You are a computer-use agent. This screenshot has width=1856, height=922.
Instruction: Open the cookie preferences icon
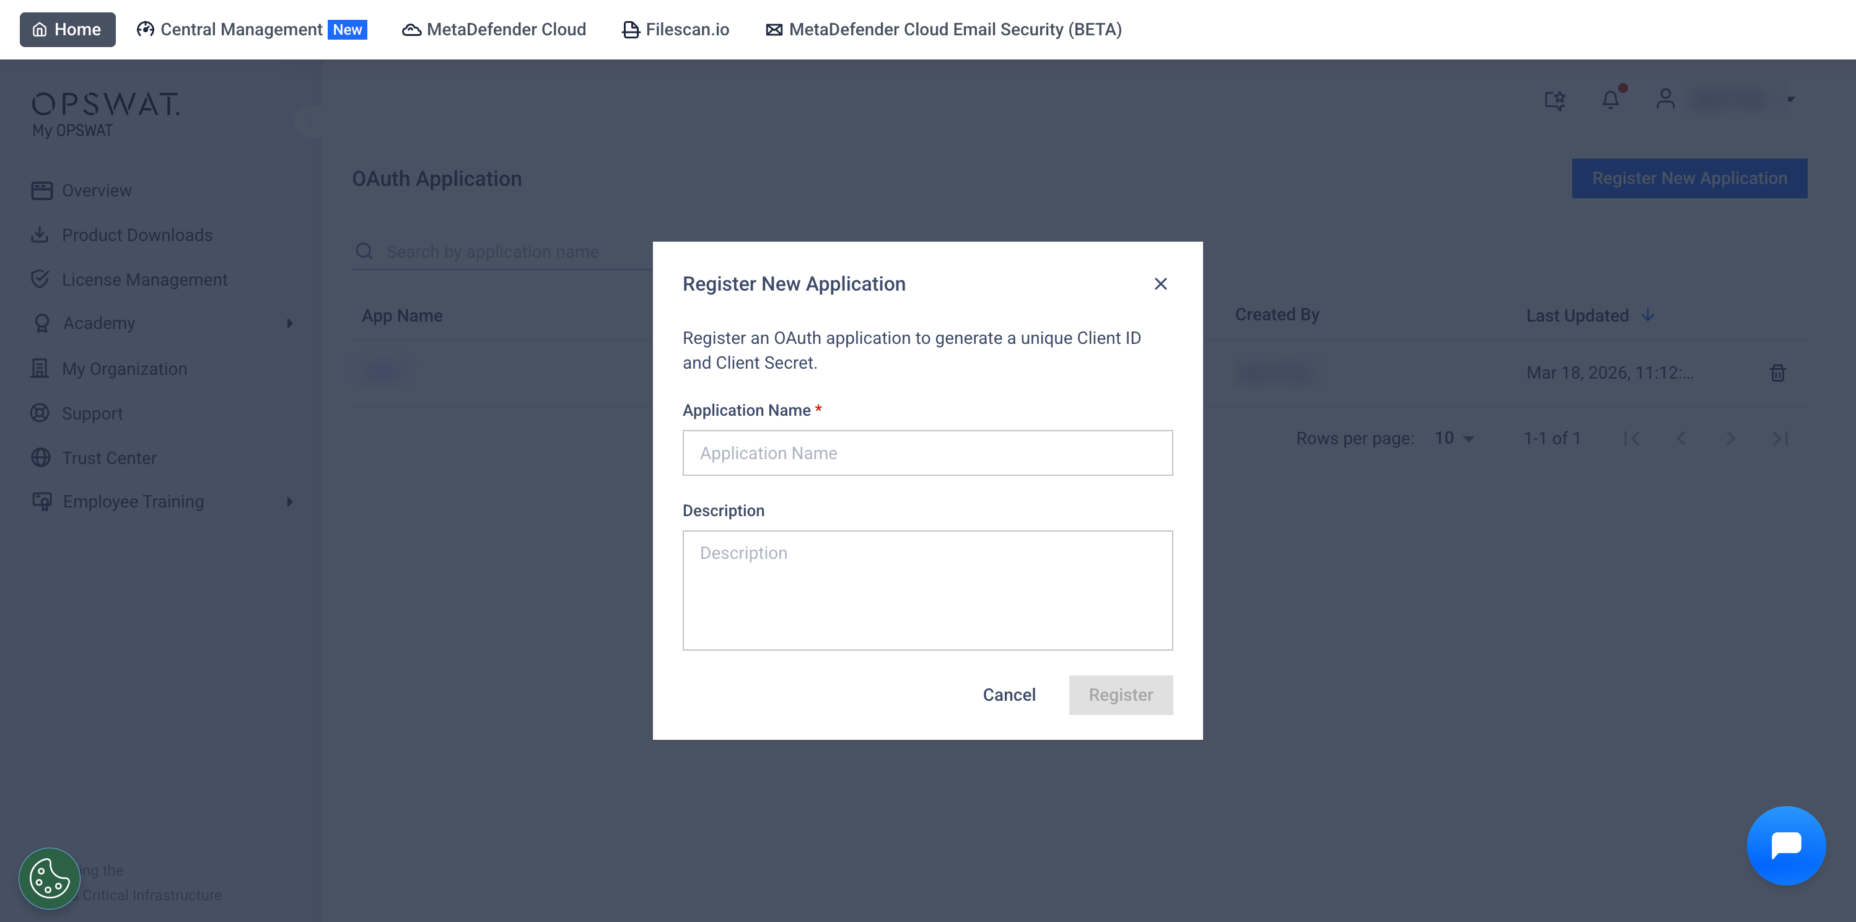coord(49,878)
